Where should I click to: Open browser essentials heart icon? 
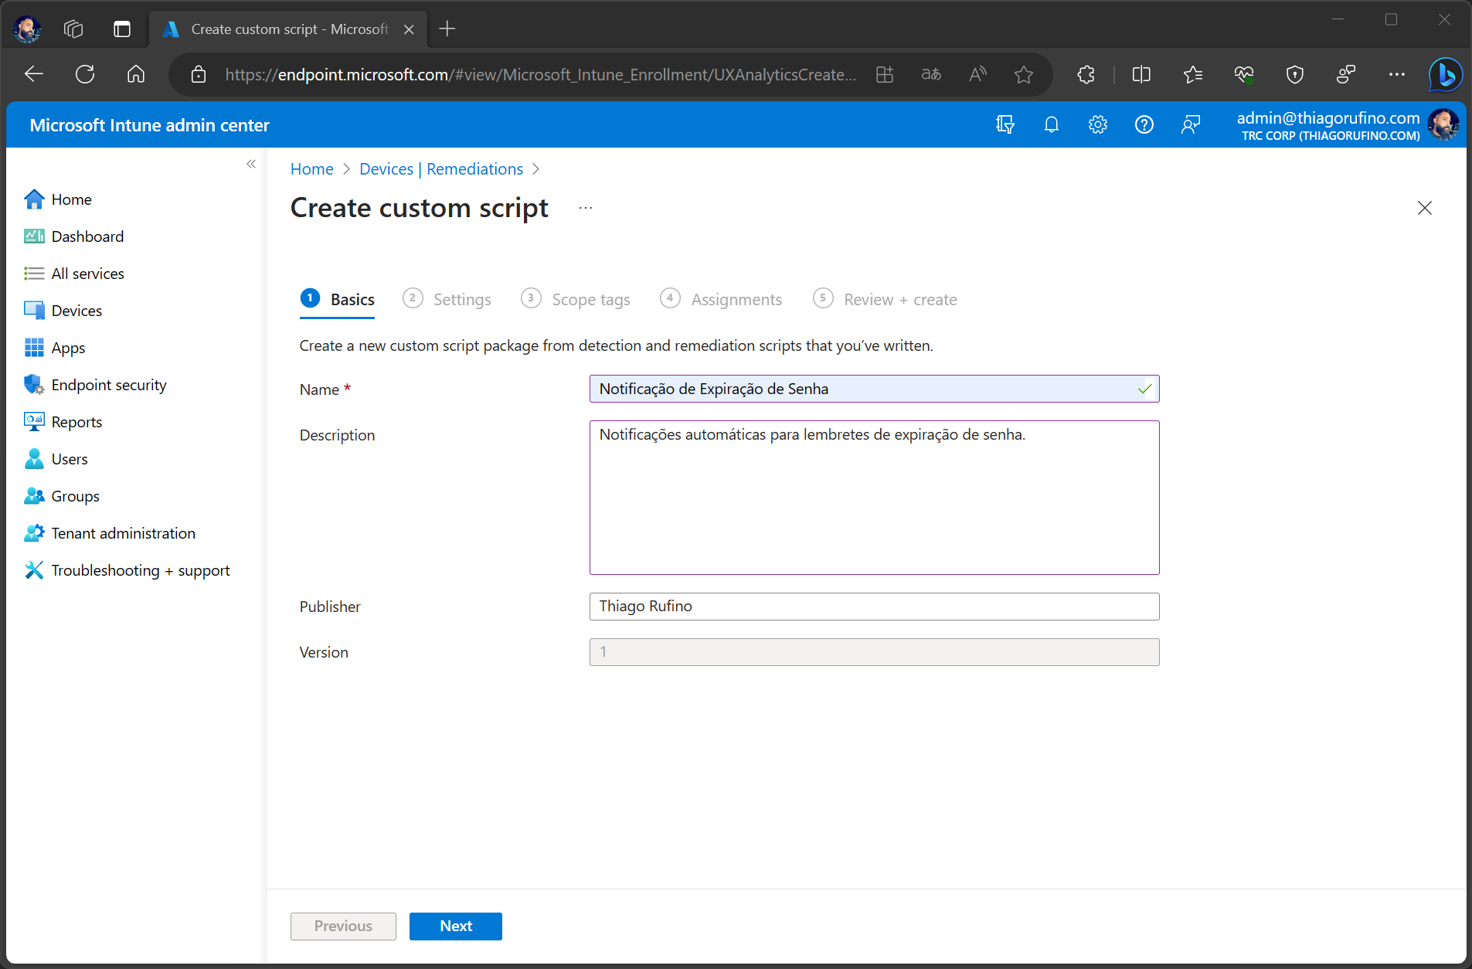point(1244,74)
